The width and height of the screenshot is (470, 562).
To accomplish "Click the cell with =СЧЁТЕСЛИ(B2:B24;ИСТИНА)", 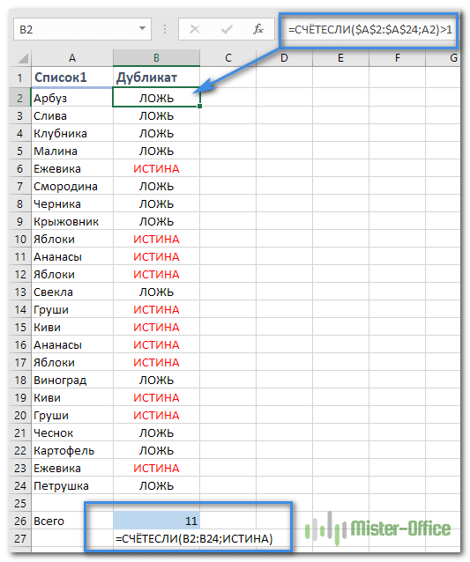I will tap(194, 538).
